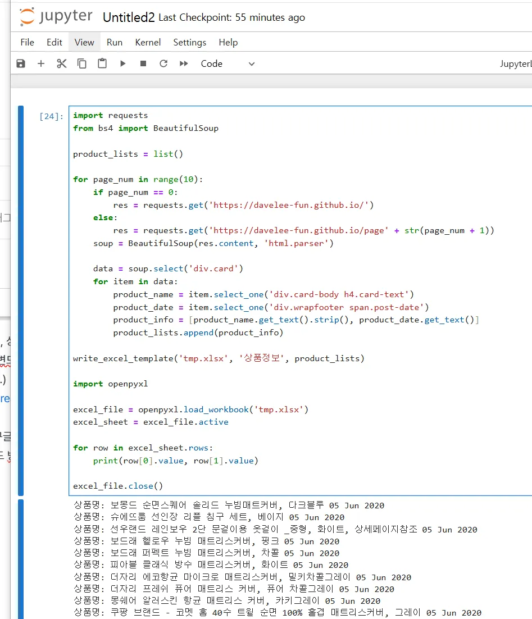The width and height of the screenshot is (532, 619).
Task: Click the excel_sheet = excel_file.active line
Action: tap(151, 422)
